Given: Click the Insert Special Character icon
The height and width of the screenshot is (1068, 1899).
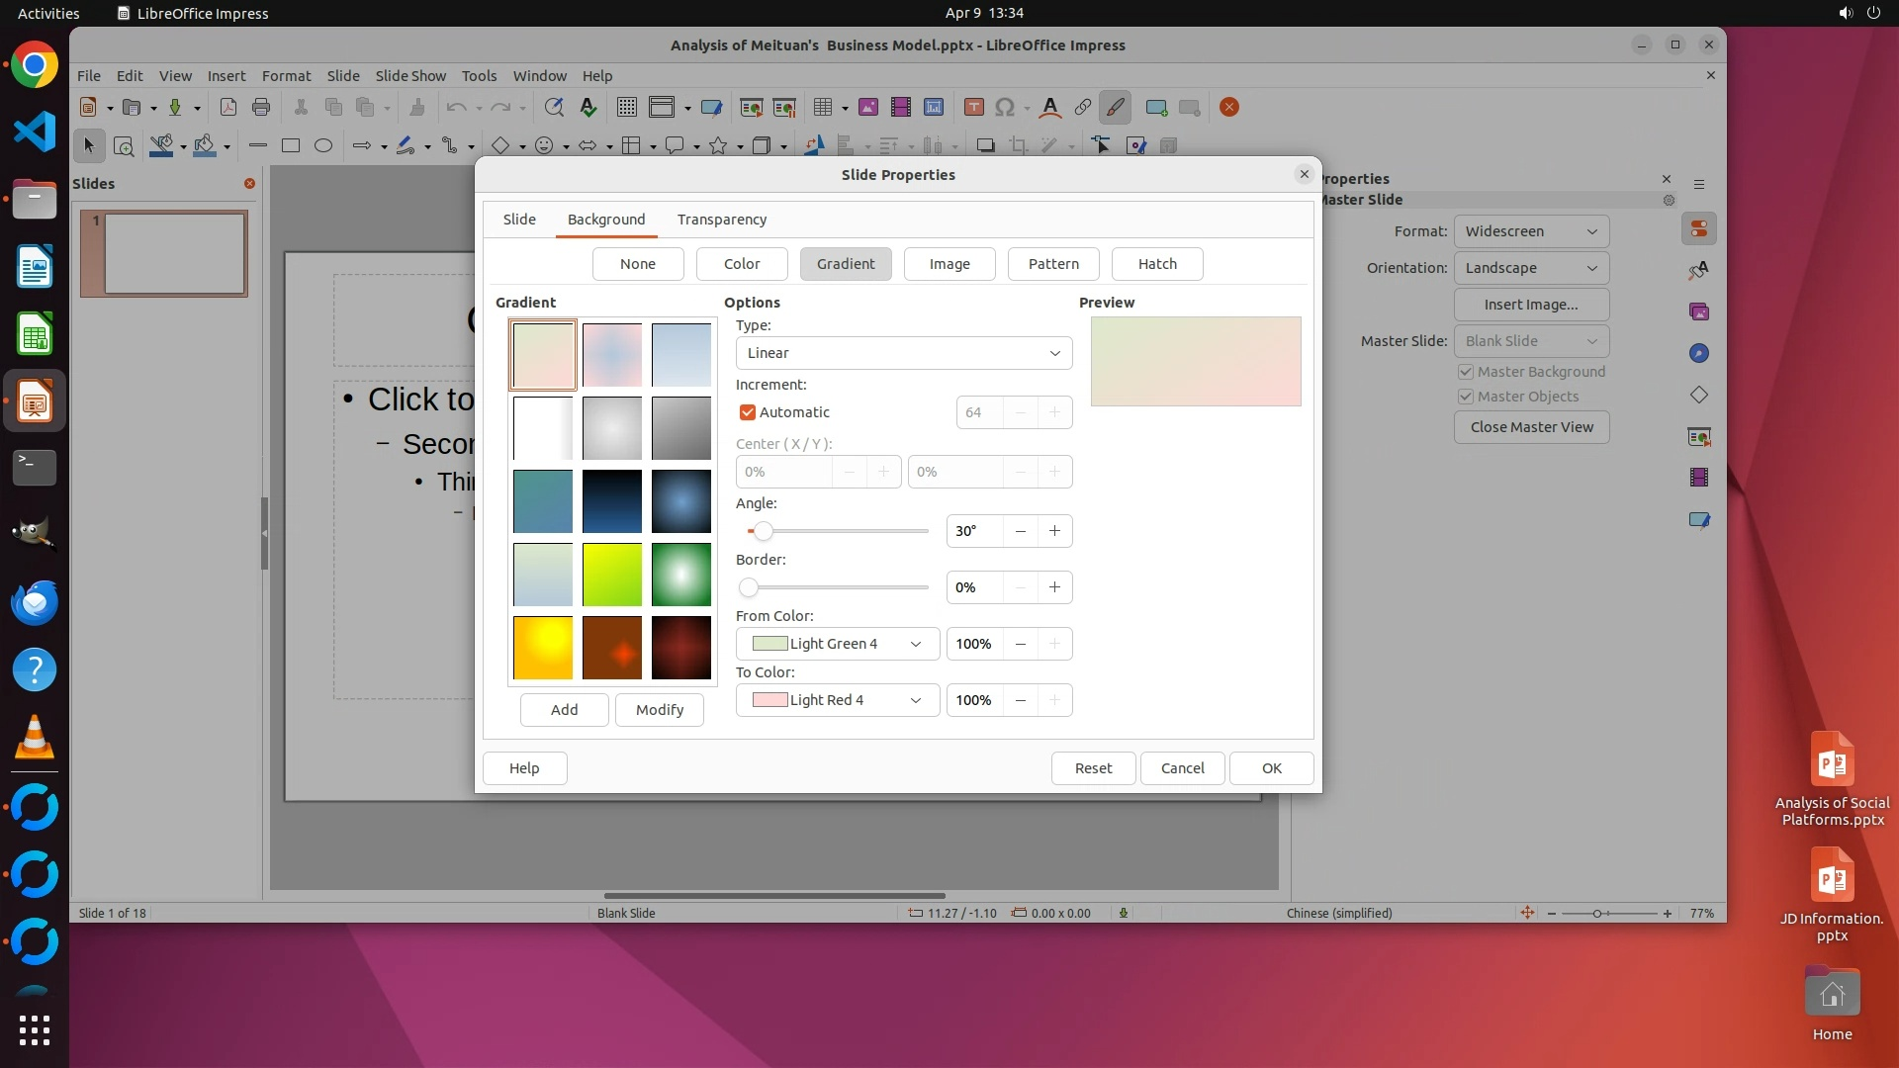Looking at the screenshot, I should click(x=1005, y=108).
